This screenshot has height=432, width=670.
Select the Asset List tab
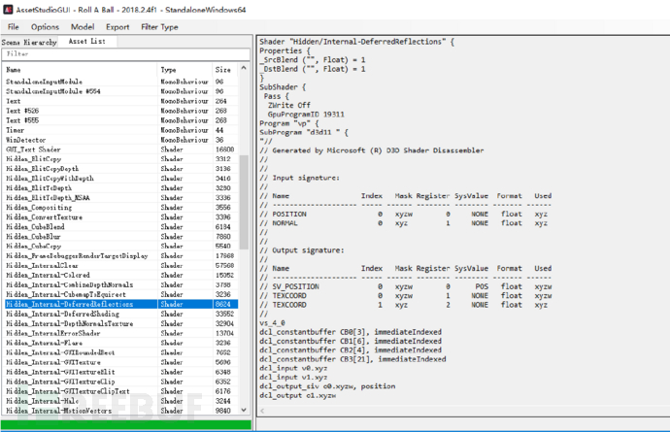pyautogui.click(x=86, y=43)
